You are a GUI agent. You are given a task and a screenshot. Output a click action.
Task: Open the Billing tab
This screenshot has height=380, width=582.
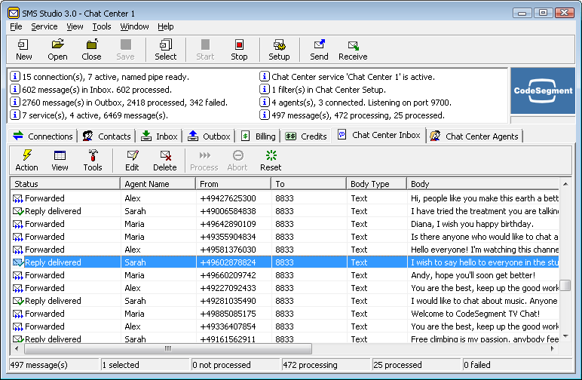tap(259, 136)
